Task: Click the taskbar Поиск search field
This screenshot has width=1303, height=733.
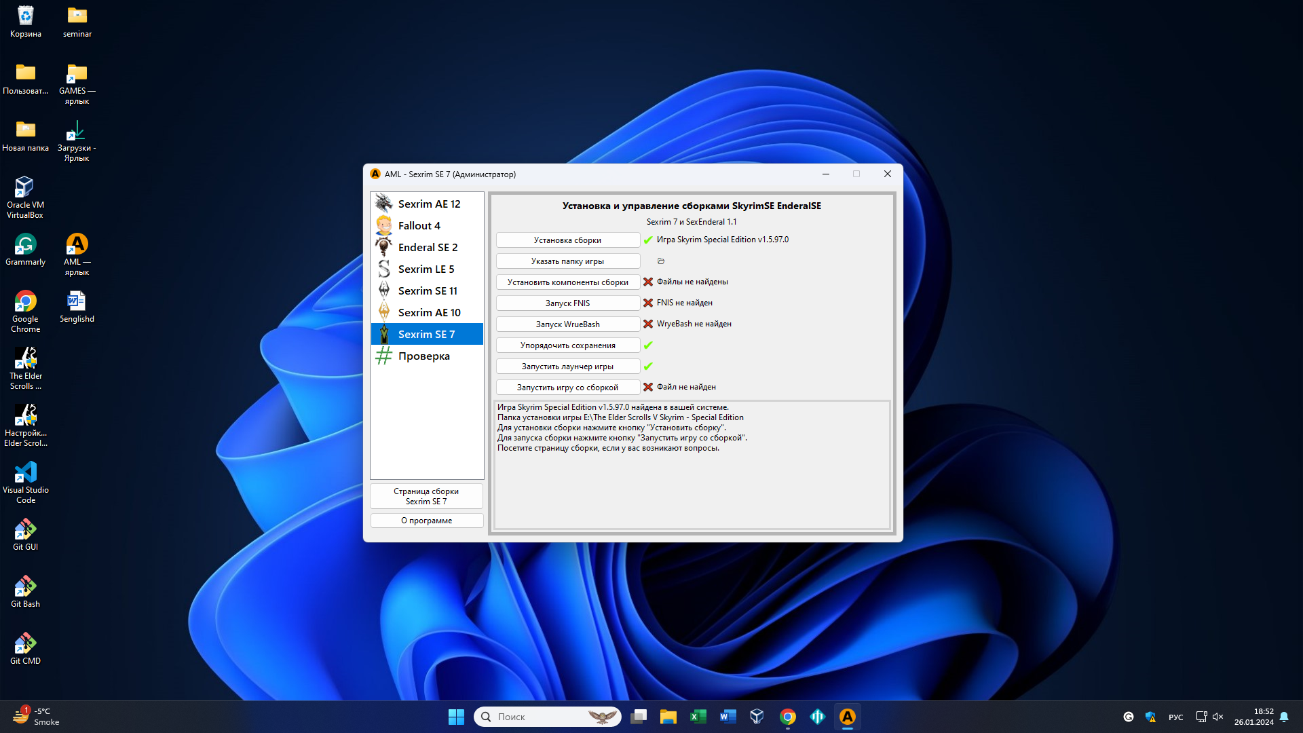Action: pos(536,717)
